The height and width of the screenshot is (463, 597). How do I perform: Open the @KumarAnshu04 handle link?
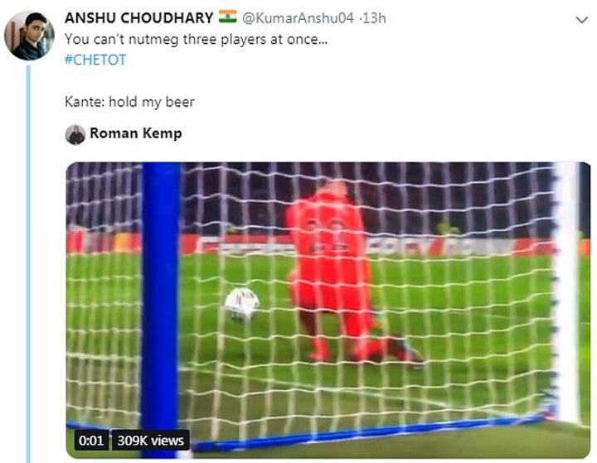(298, 18)
